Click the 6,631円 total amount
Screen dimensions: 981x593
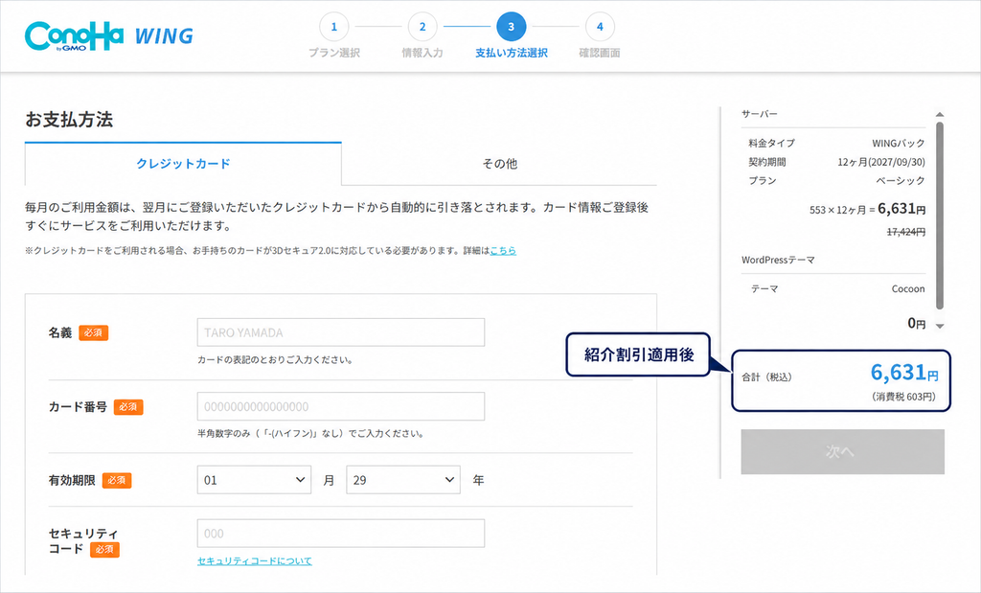pos(904,373)
